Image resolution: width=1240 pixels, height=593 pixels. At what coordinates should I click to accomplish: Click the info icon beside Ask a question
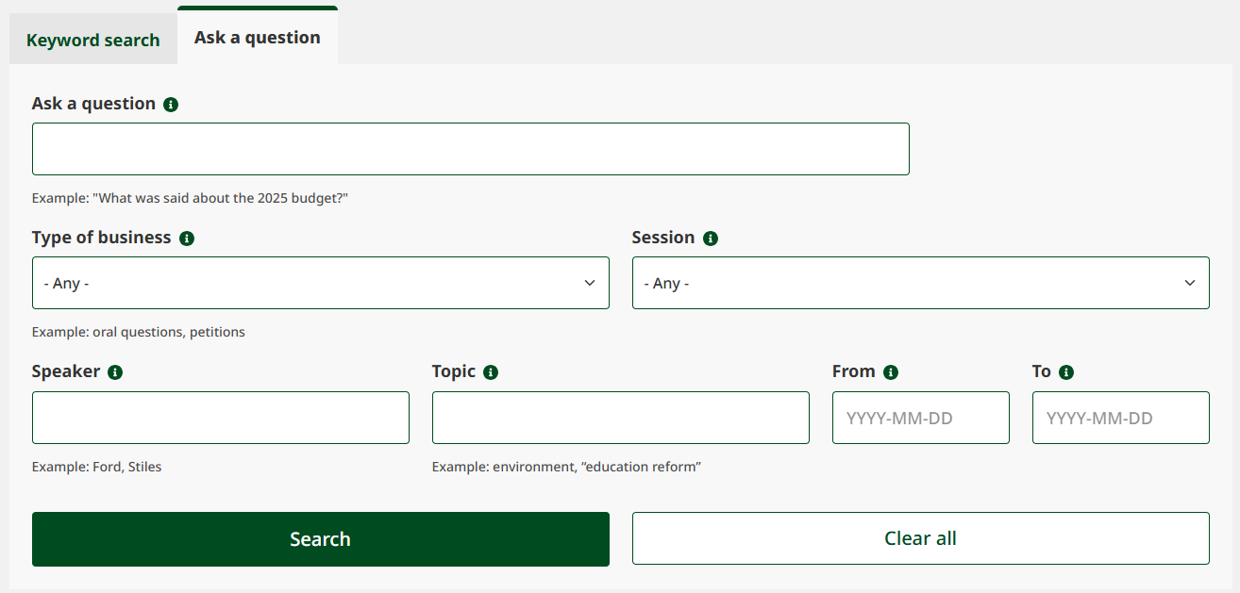coord(171,104)
